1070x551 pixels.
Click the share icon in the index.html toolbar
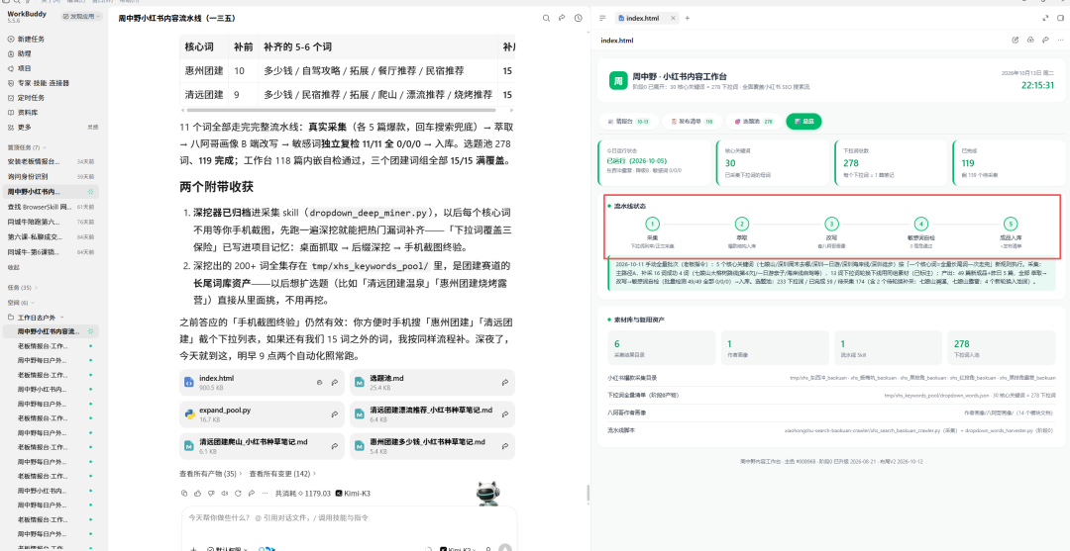pos(1045,41)
